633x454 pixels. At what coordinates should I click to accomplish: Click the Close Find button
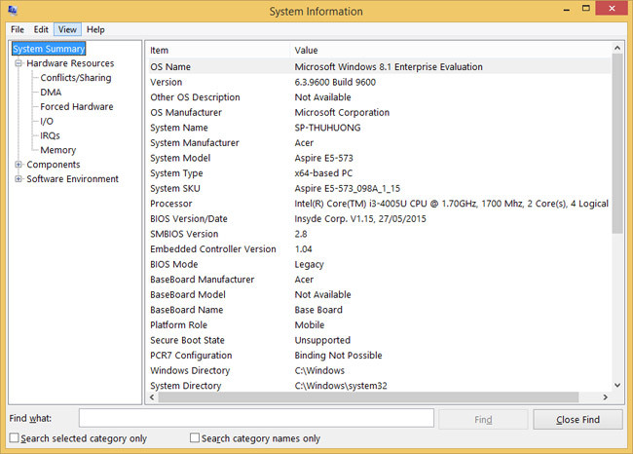tap(577, 419)
